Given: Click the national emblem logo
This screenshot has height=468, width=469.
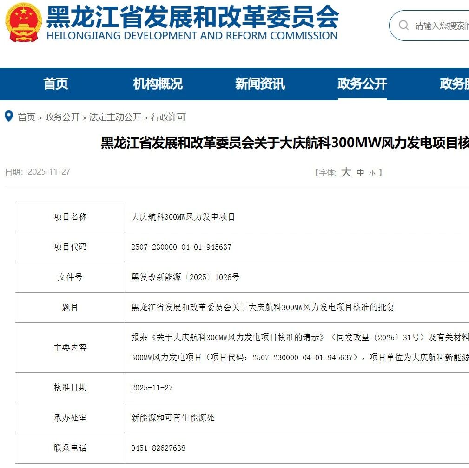Looking at the screenshot, I should pos(23,22).
